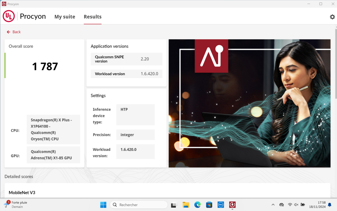Click the Back arrow icon
337x211 pixels.
[8, 32]
